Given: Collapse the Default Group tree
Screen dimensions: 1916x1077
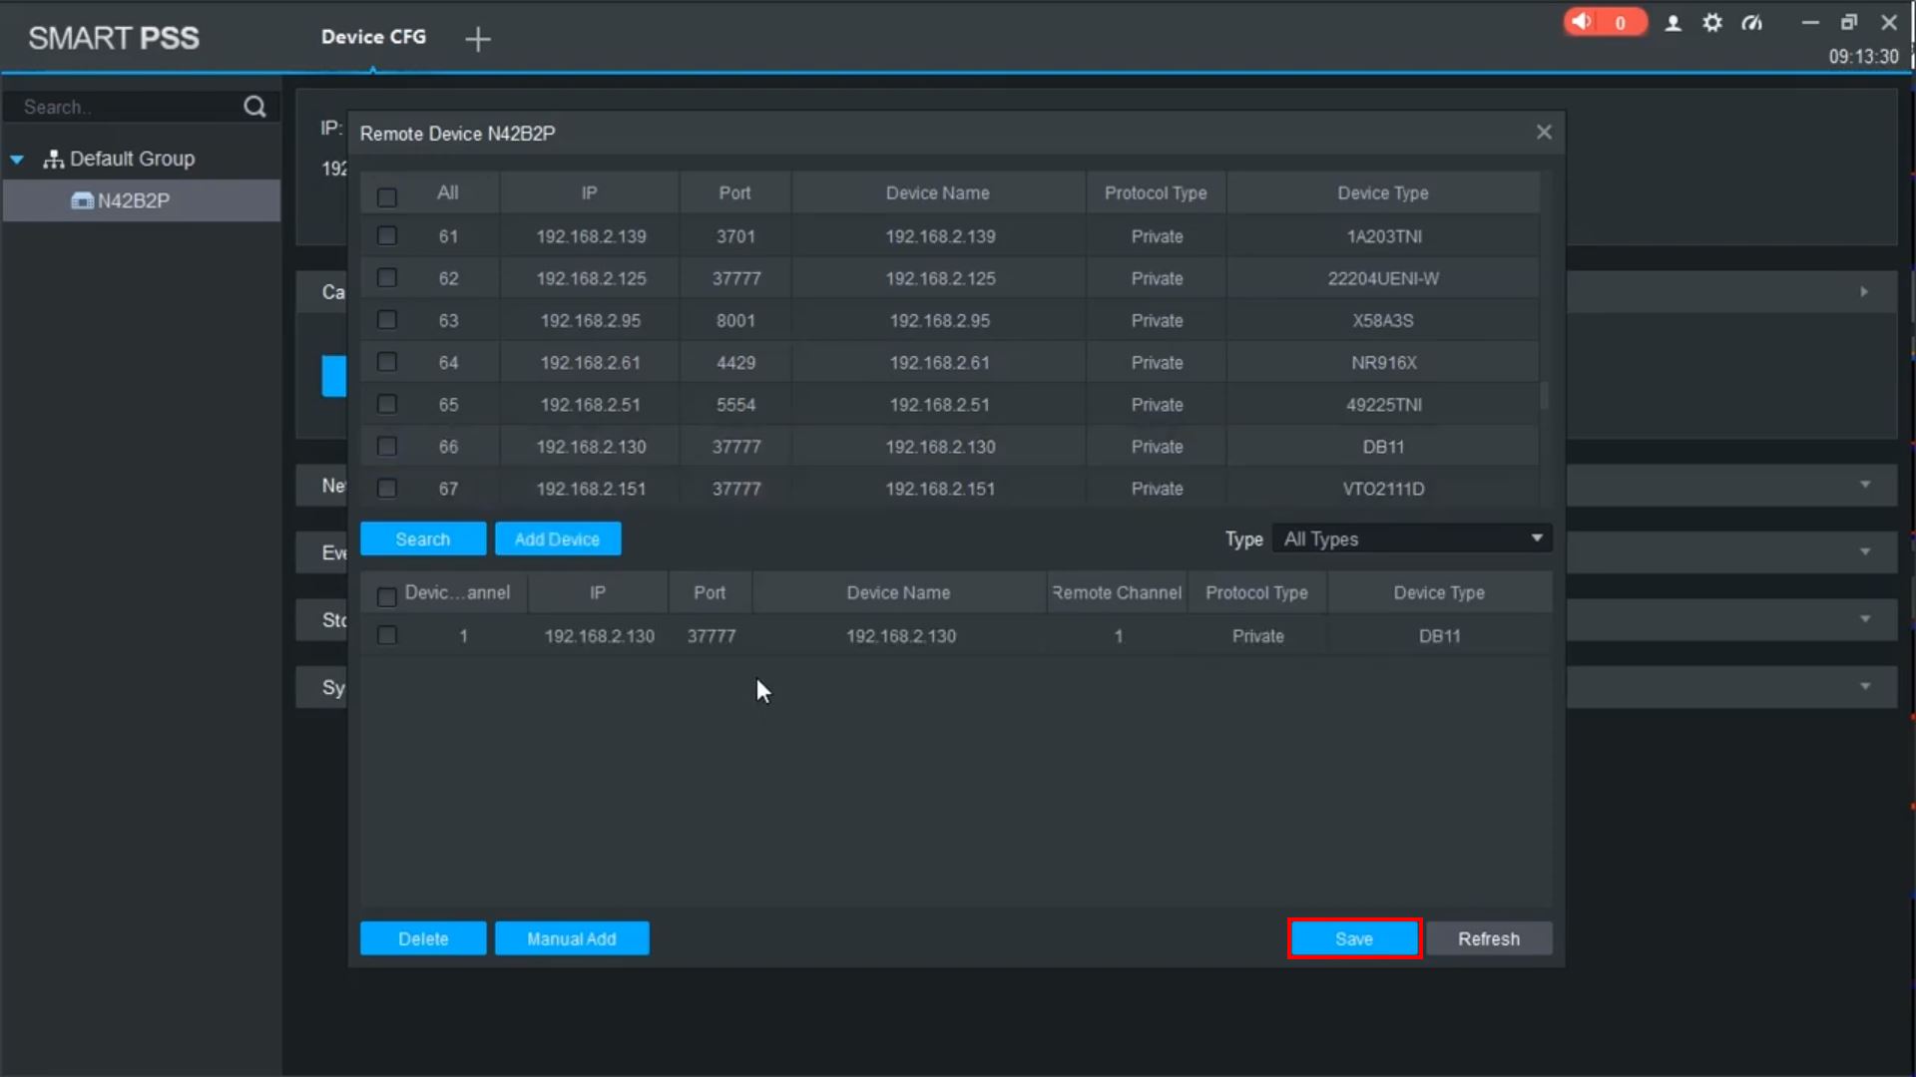Looking at the screenshot, I should coord(17,160).
